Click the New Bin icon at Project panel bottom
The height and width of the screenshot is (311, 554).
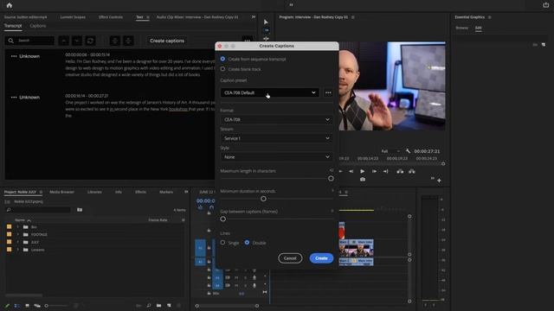(x=158, y=305)
